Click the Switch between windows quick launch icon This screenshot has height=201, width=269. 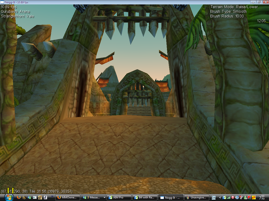(35, 197)
